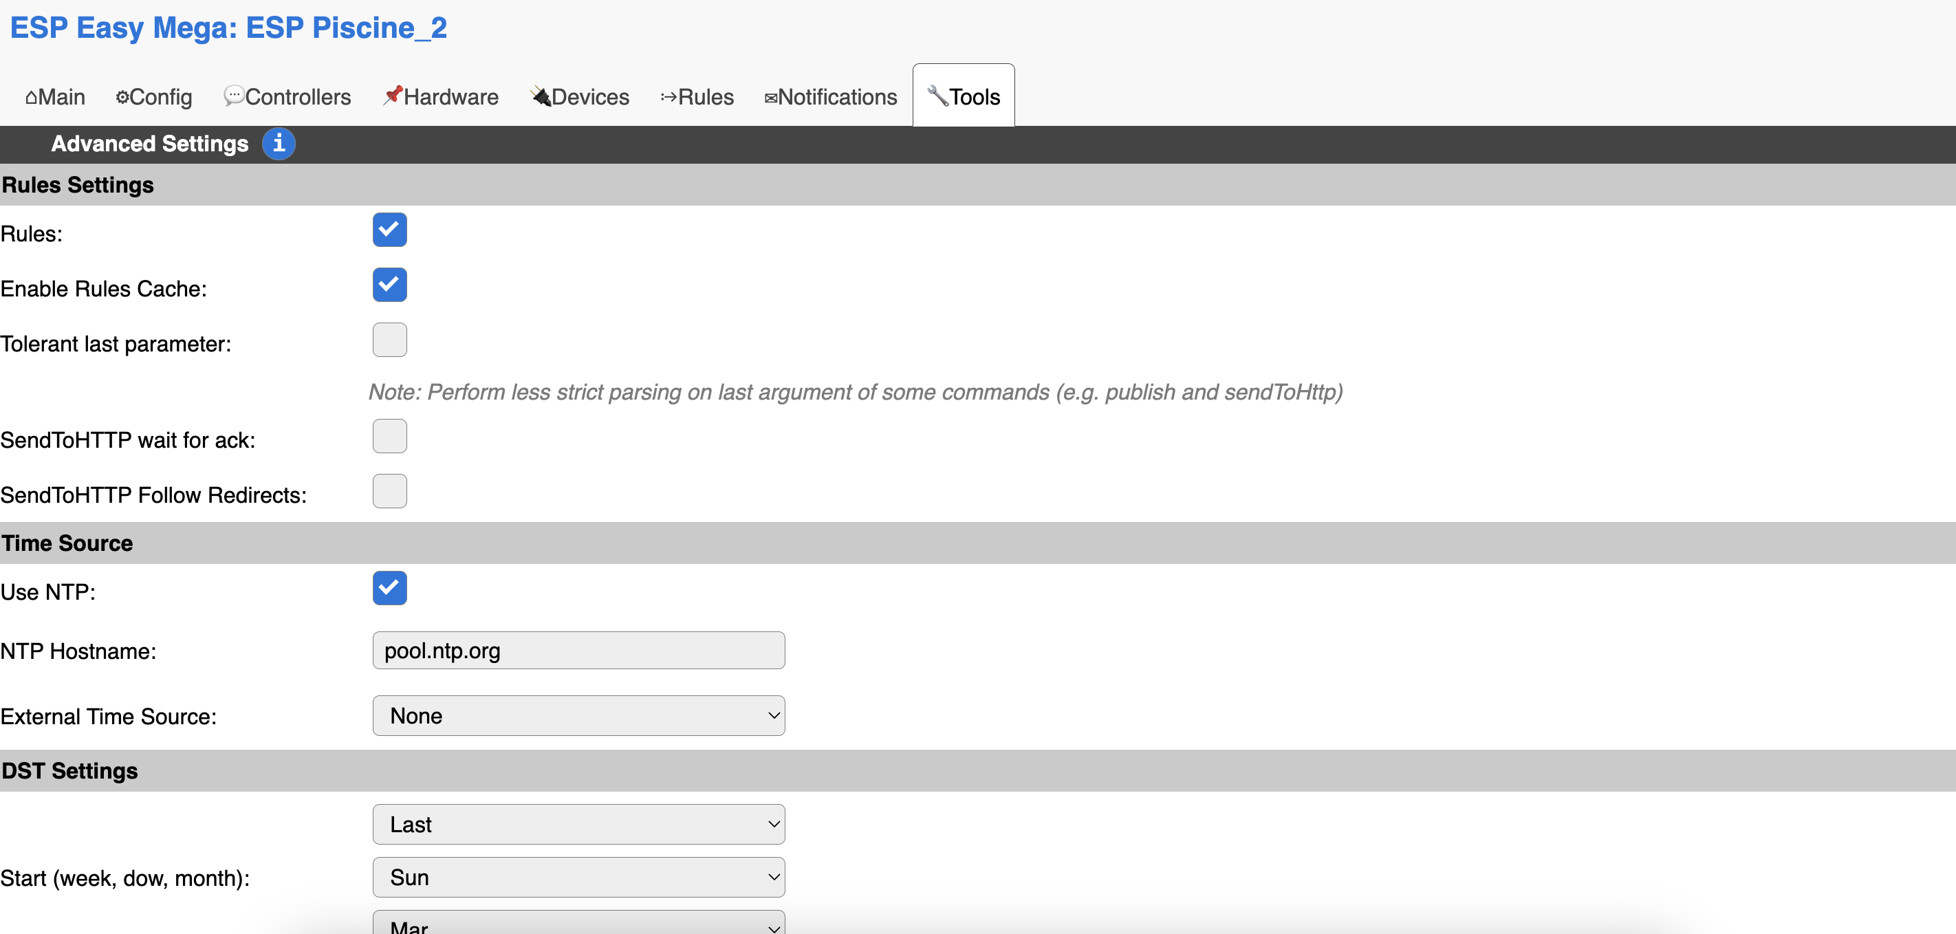
Task: Disable the Enable Rules Cache checkbox
Action: click(x=389, y=285)
